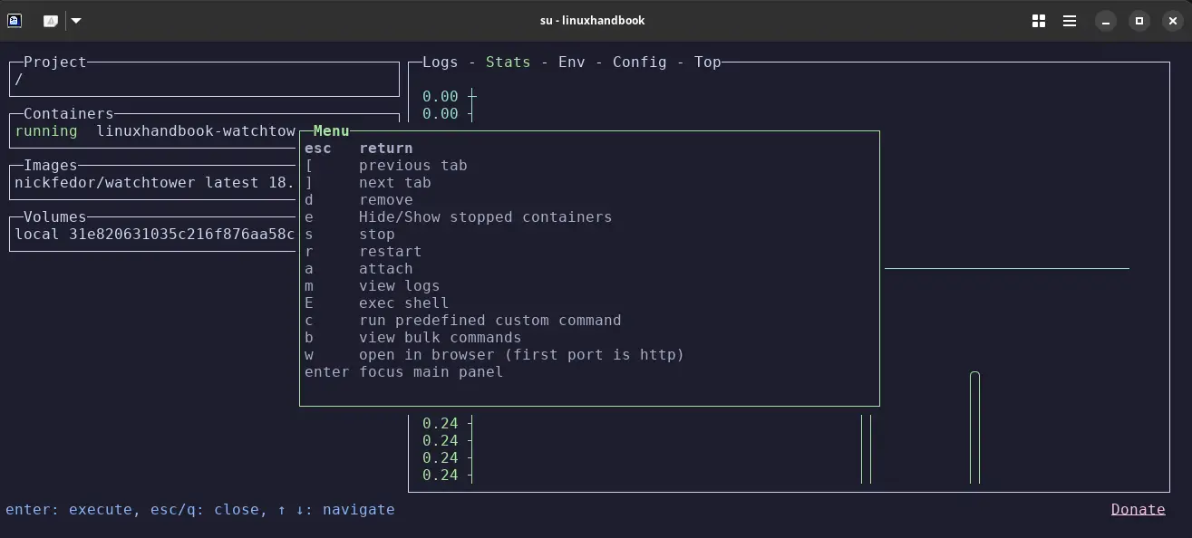
Task: Open the Top tab
Action: pos(707,62)
